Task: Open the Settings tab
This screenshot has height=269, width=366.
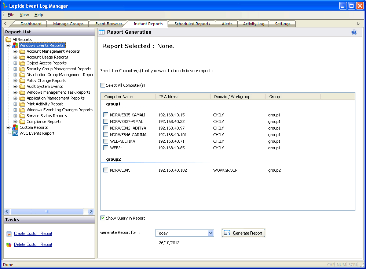Action: (x=282, y=24)
